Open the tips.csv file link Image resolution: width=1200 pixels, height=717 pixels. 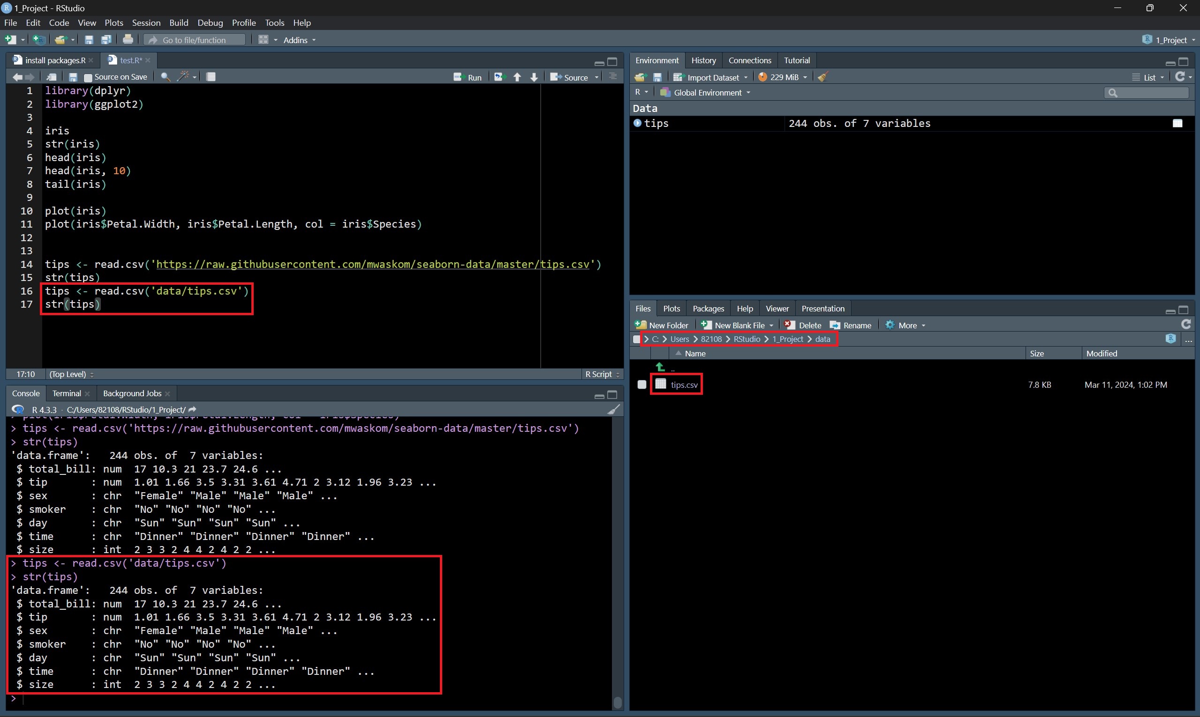coord(684,384)
